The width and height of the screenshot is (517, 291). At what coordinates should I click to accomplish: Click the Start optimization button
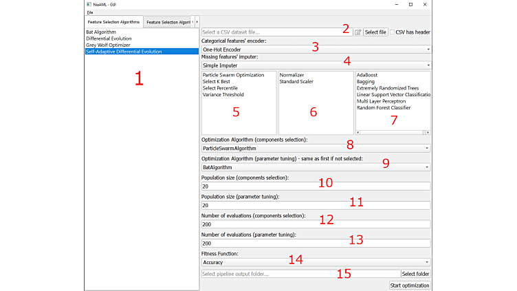pyautogui.click(x=410, y=285)
